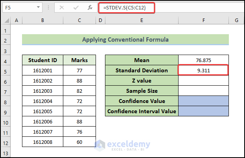Select column A header

click(17, 20)
